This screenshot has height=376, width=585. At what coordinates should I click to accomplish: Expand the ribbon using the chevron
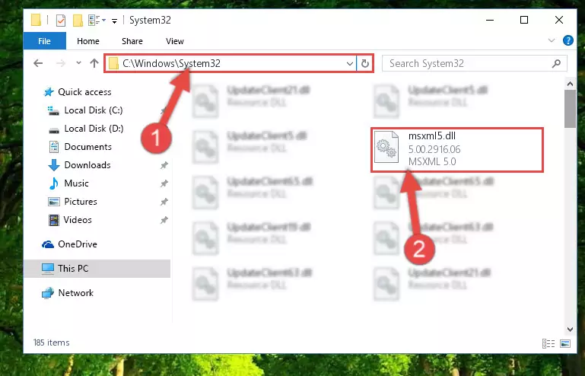click(x=552, y=40)
